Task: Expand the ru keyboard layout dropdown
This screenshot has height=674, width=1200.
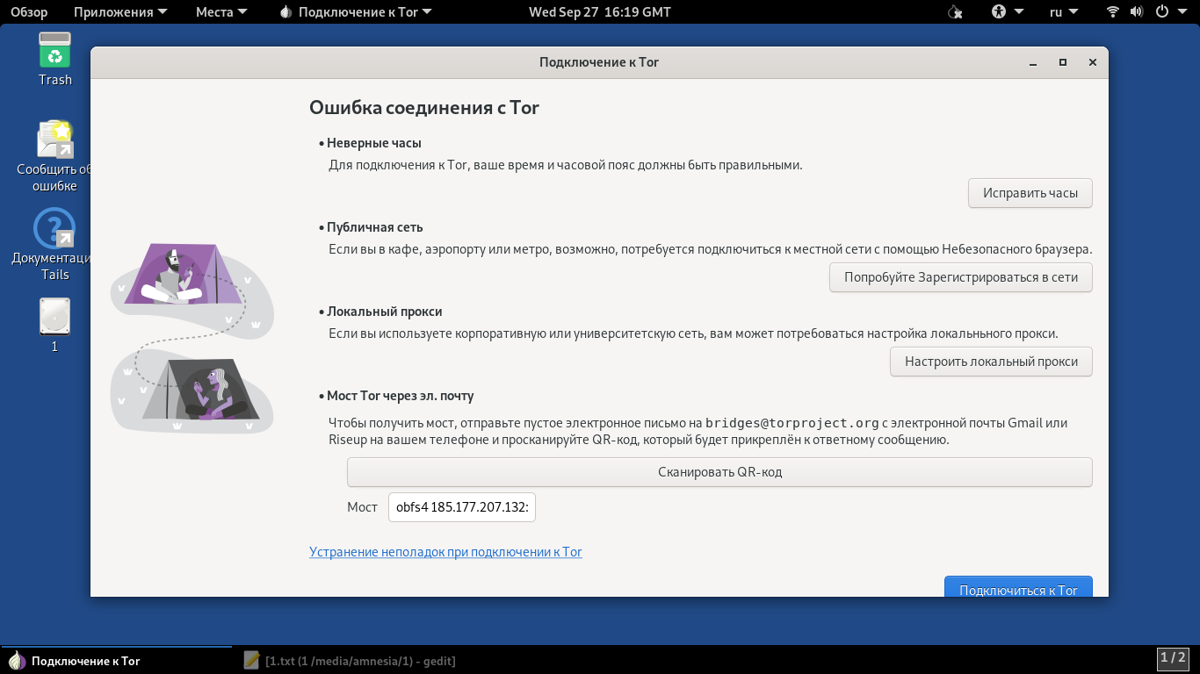Action: tap(1063, 12)
